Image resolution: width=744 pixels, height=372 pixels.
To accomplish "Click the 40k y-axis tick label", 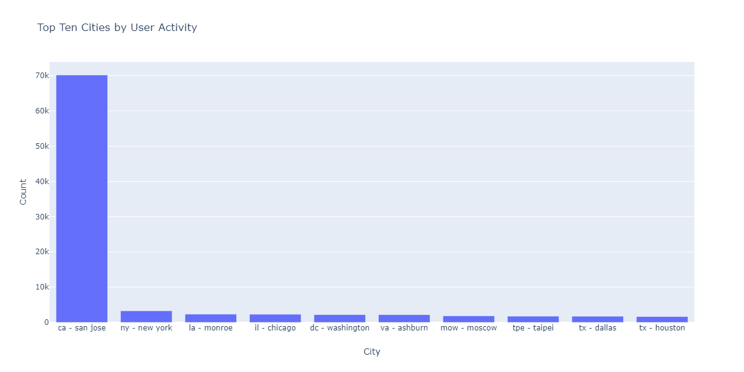I will tap(42, 182).
